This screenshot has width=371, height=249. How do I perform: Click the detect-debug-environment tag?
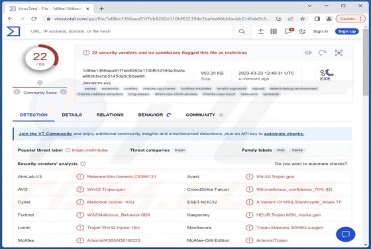[x=293, y=89]
